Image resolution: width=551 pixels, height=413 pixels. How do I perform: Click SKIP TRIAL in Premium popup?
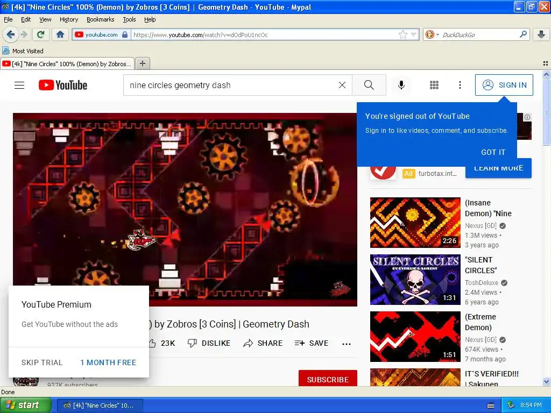[42, 362]
